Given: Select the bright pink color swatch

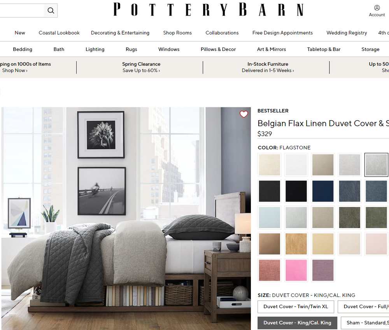Looking at the screenshot, I should (x=296, y=270).
